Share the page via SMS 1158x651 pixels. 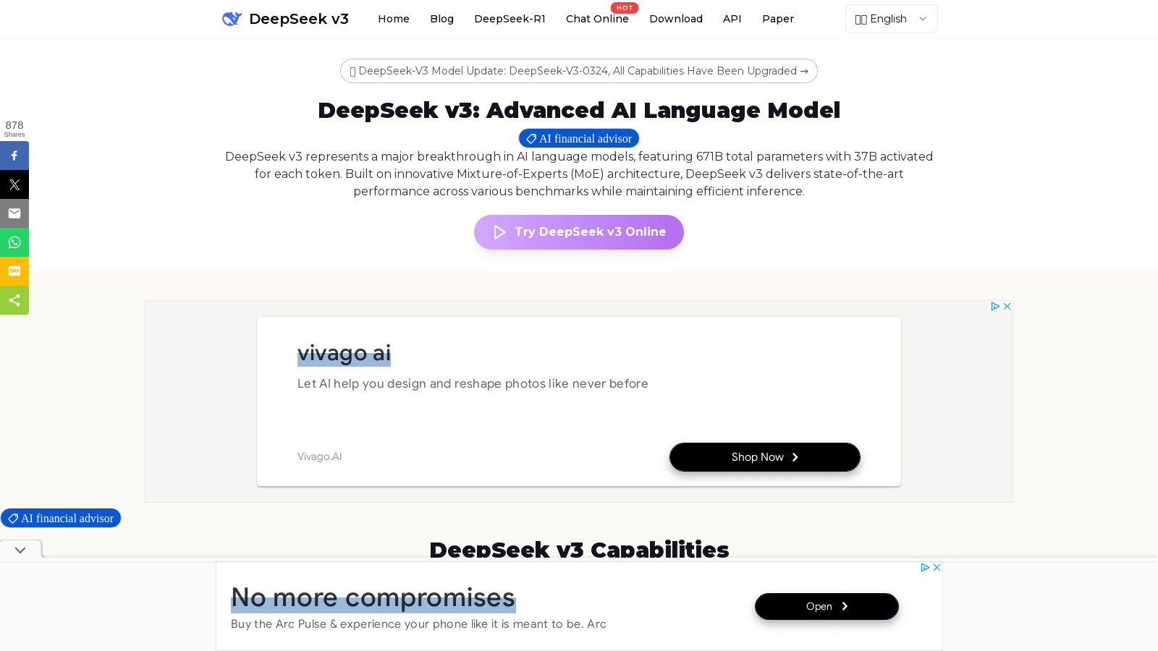(14, 271)
